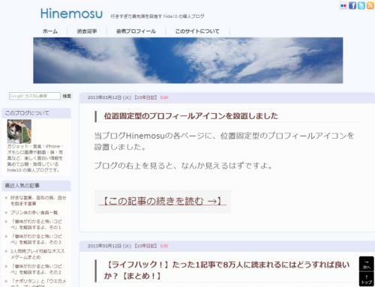Image resolution: width=375 pixels, height=287 pixels.
Task: Open 【10年日記】 category on first post
Action: 145,97
